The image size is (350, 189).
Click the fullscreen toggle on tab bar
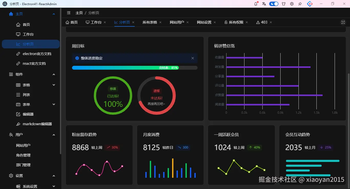pyautogui.click(x=343, y=22)
